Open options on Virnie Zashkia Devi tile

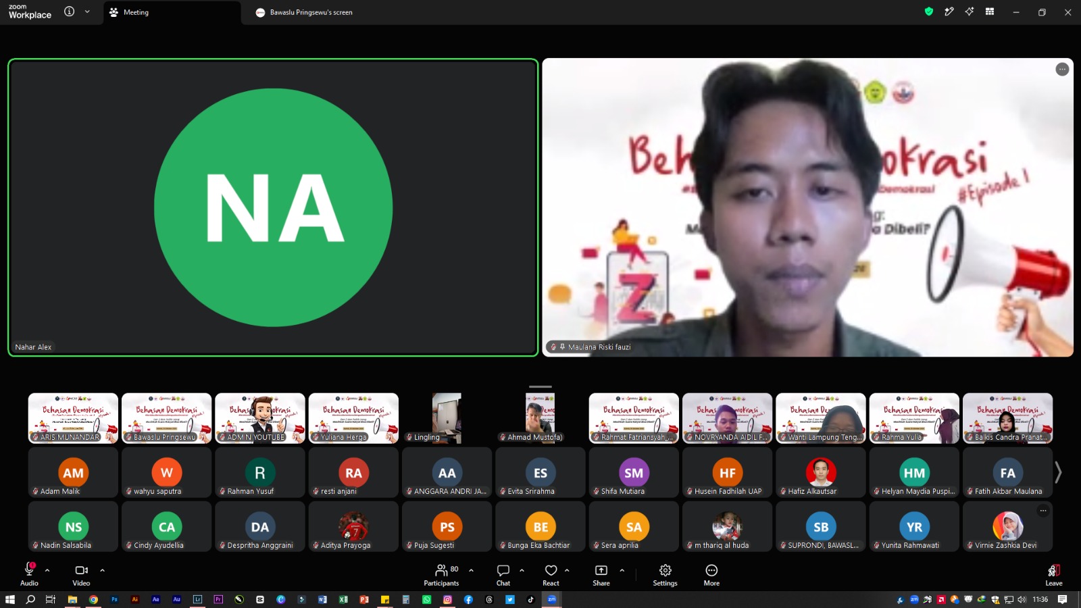pos(1043,511)
